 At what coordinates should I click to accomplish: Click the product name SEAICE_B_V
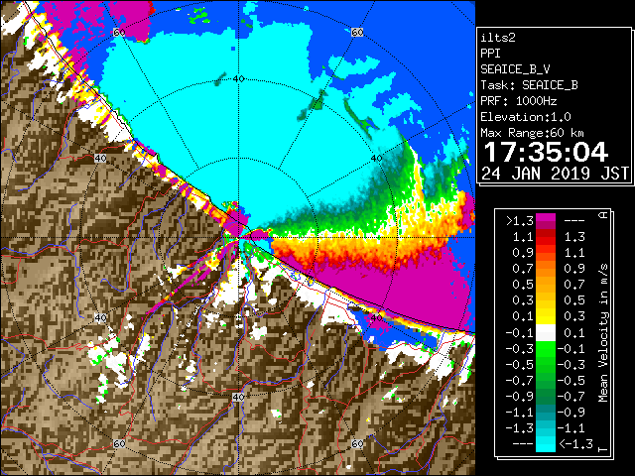click(x=515, y=69)
